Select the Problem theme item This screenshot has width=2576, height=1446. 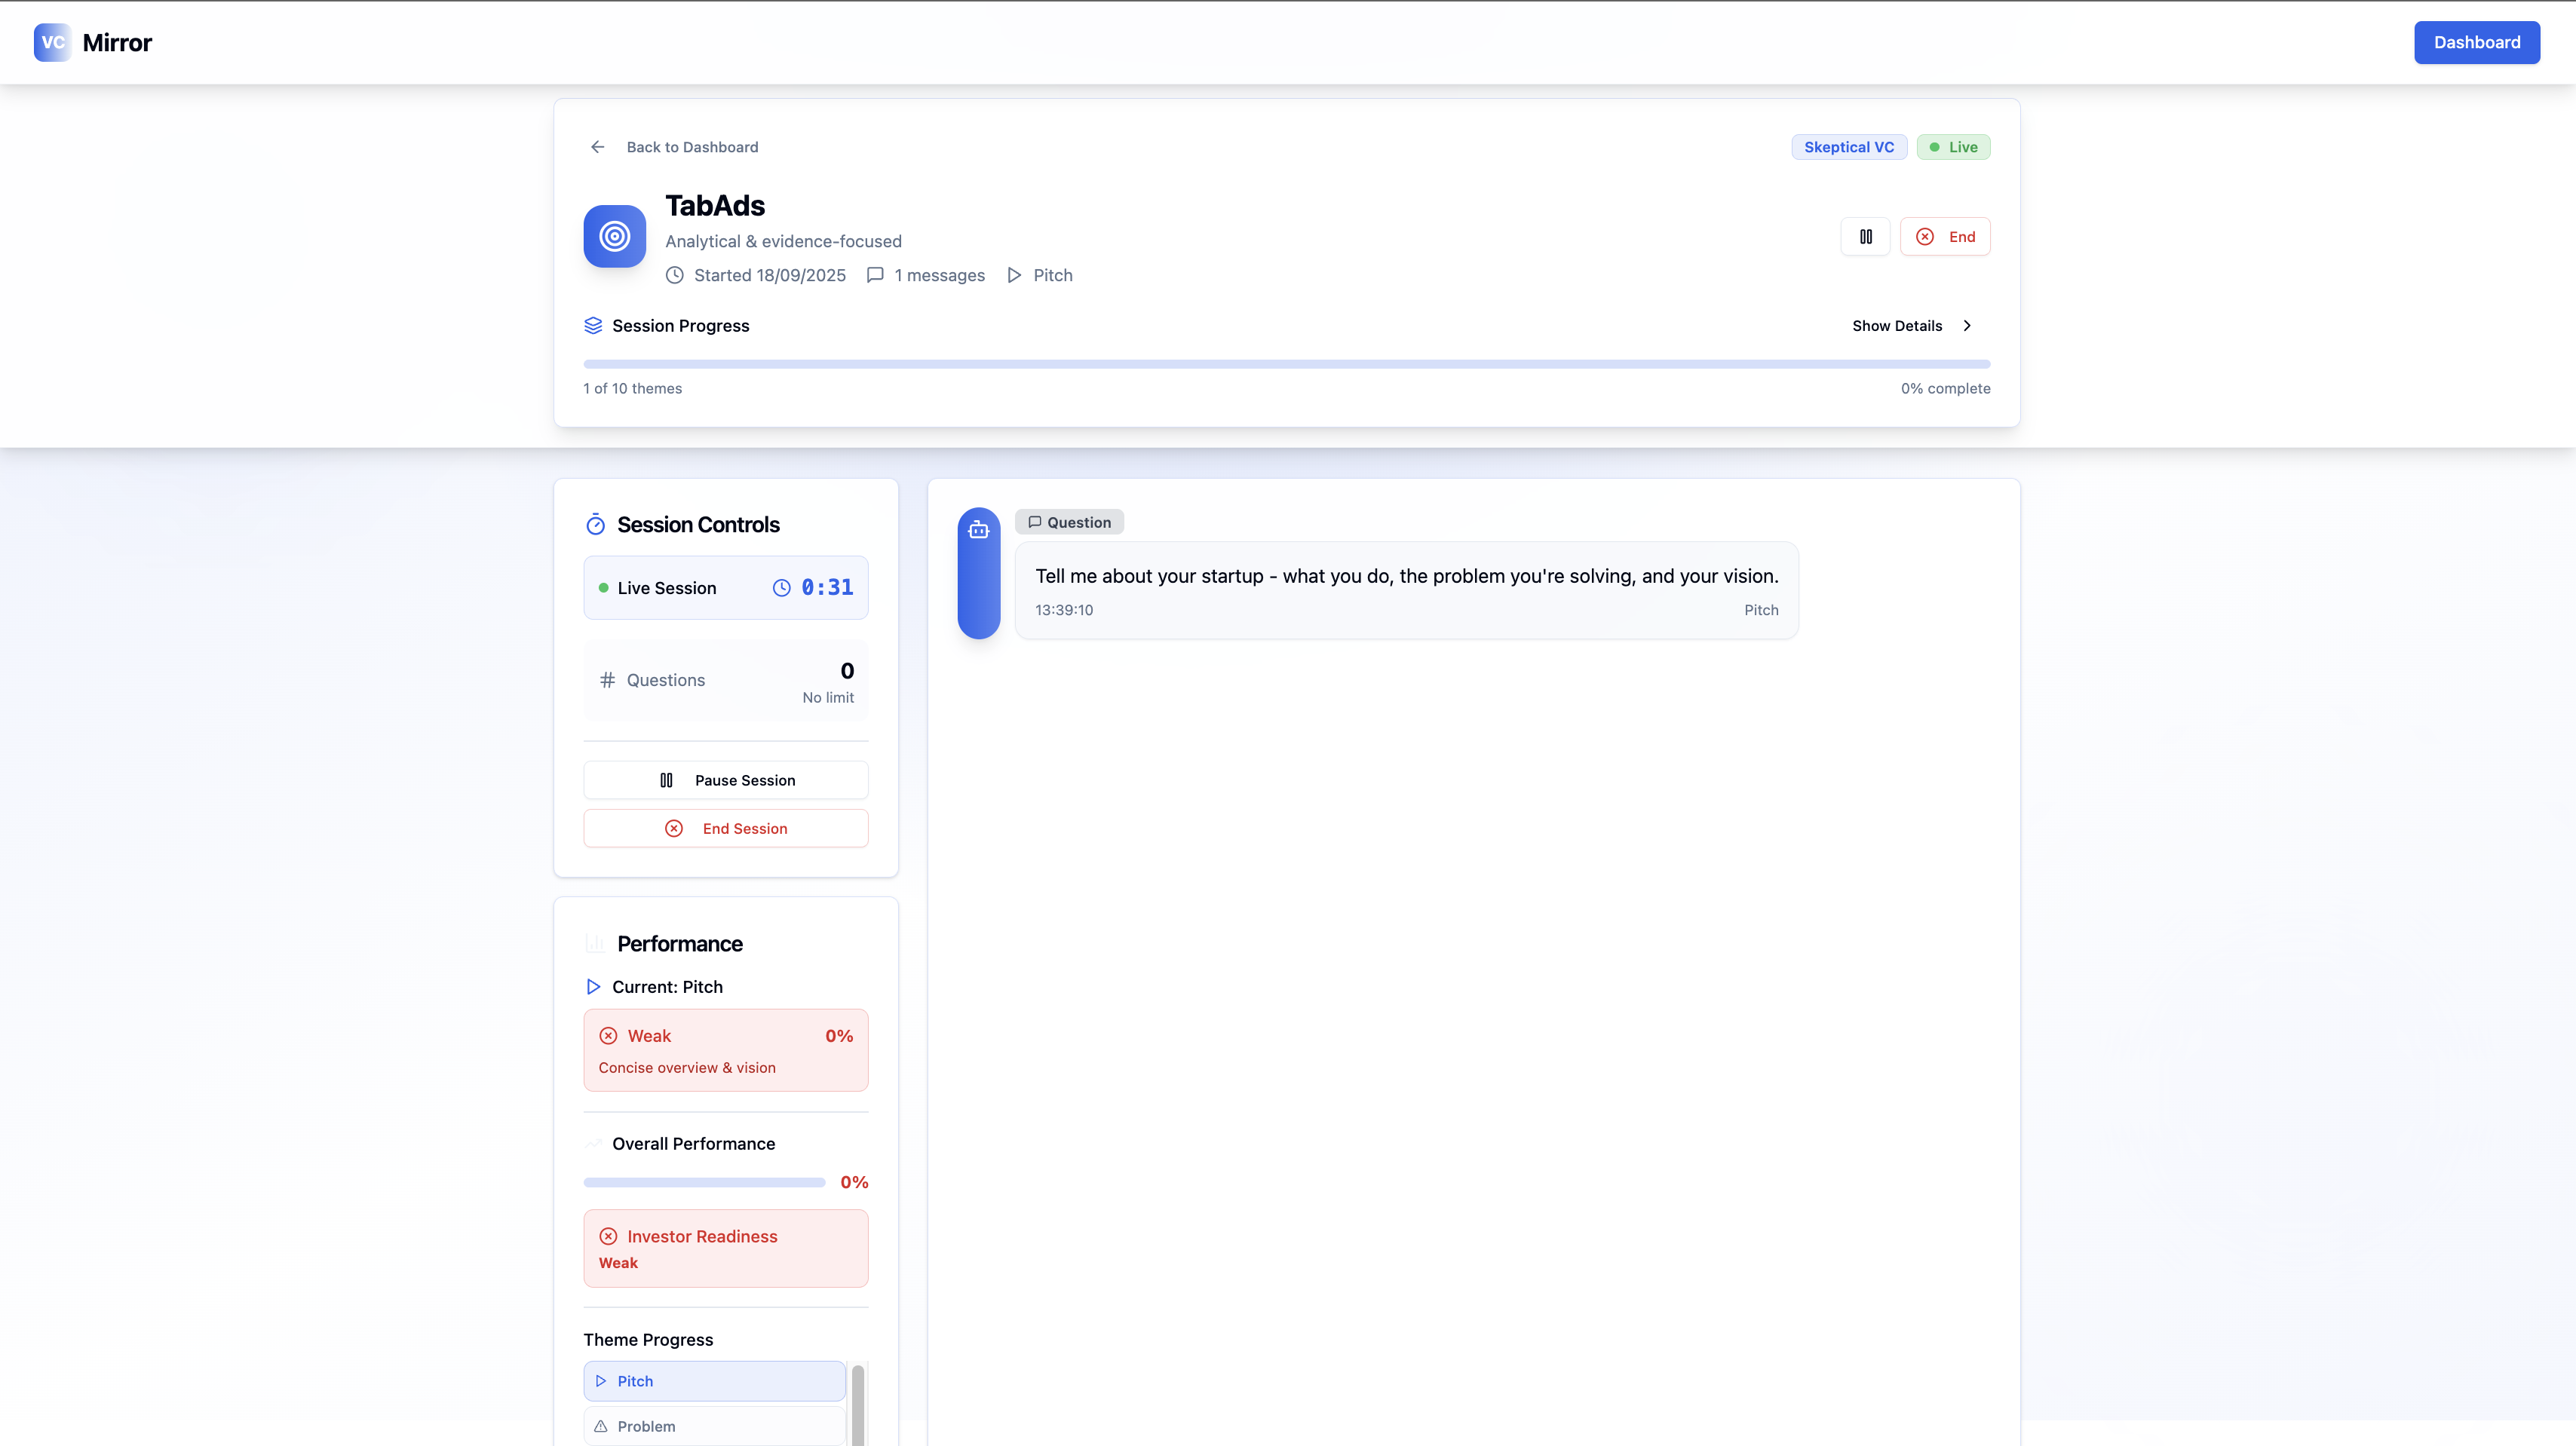pos(714,1426)
